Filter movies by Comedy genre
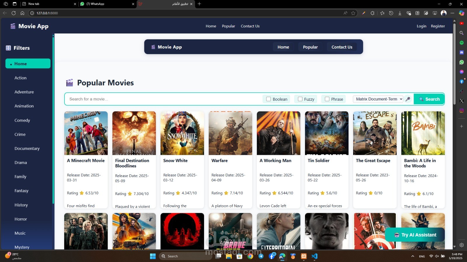 coord(22,121)
